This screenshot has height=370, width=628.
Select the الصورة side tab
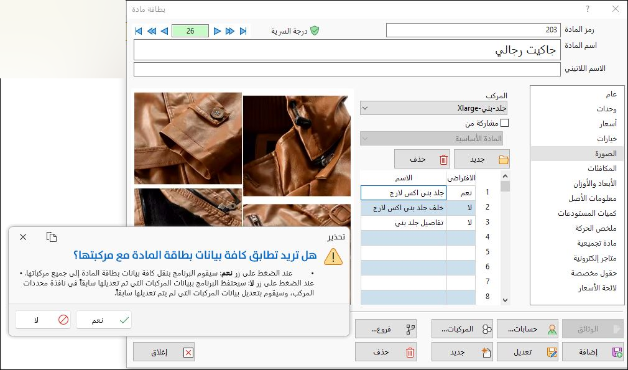pos(577,154)
